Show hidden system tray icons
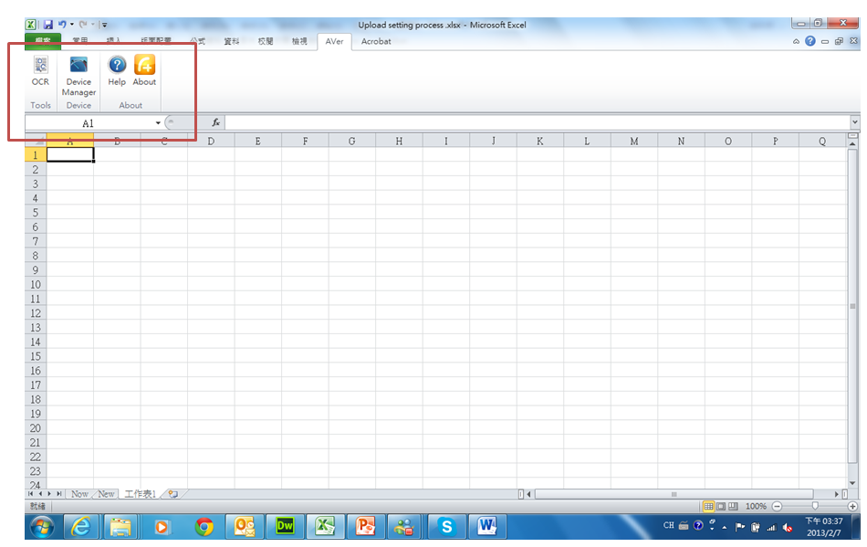 [x=725, y=527]
